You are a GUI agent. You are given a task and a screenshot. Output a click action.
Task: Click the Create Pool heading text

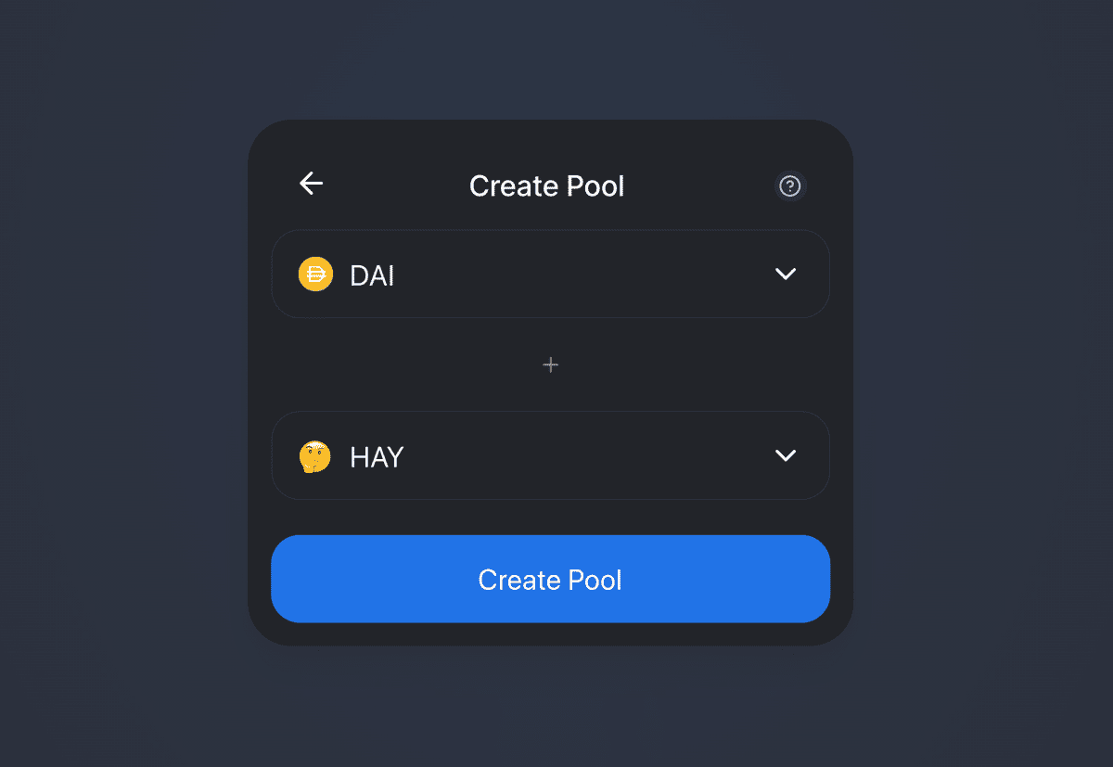tap(546, 186)
